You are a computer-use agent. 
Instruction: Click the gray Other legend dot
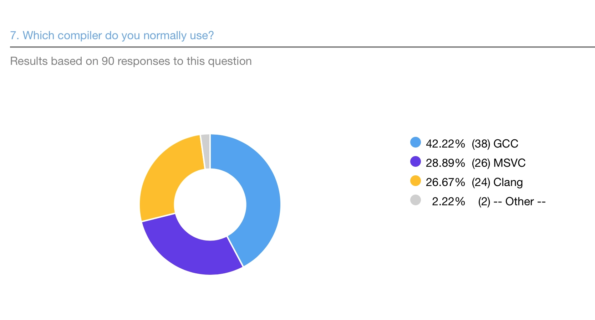tap(416, 200)
